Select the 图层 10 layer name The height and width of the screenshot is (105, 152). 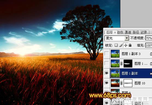tap(140, 83)
